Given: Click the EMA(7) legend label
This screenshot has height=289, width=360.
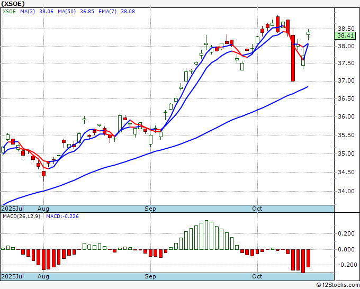Looking at the screenshot, I should click(x=107, y=12).
